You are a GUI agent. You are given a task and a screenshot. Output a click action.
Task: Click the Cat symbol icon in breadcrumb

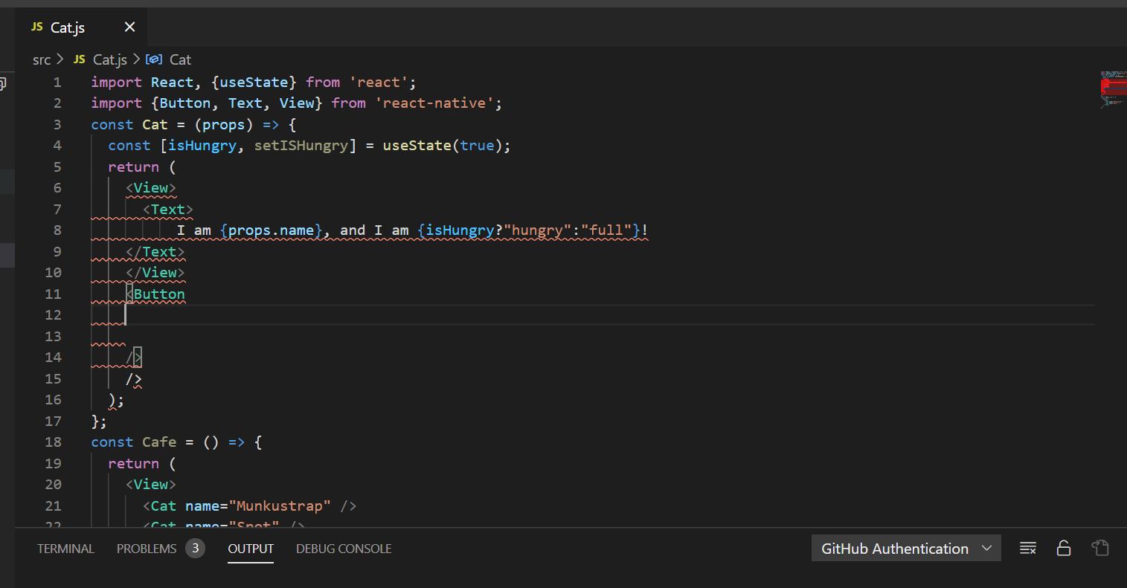click(x=154, y=59)
